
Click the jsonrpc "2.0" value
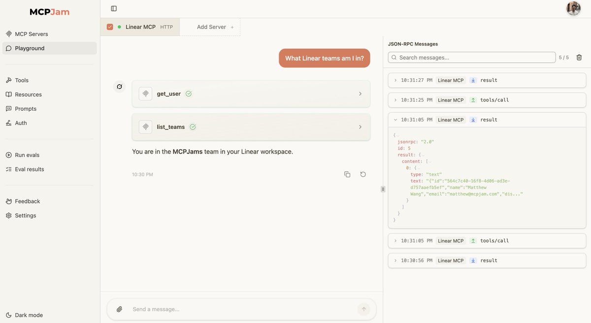pyautogui.click(x=427, y=142)
